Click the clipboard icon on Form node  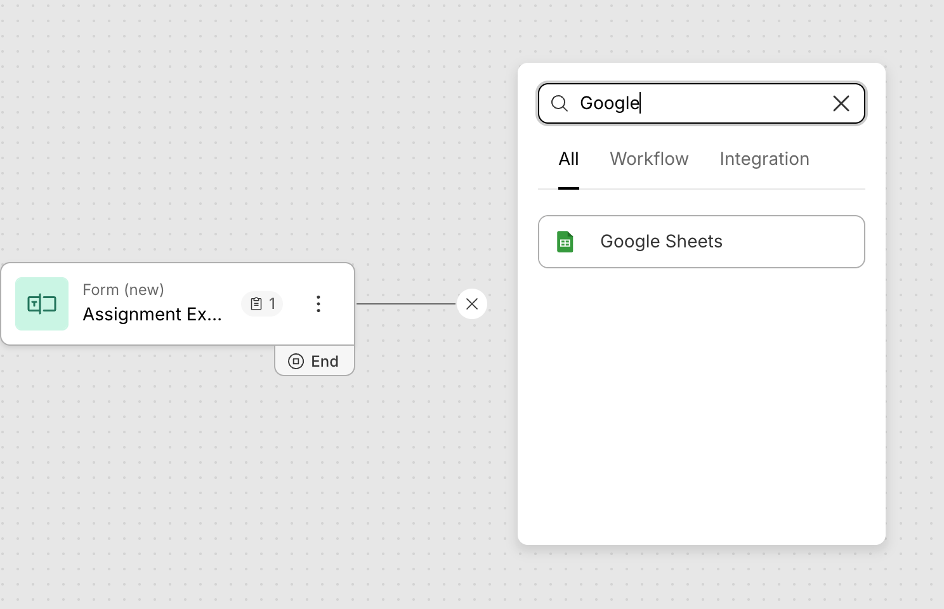click(256, 304)
